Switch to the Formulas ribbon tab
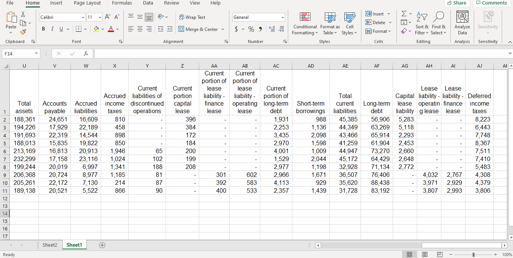The width and height of the screenshot is (513, 258). tap(122, 3)
